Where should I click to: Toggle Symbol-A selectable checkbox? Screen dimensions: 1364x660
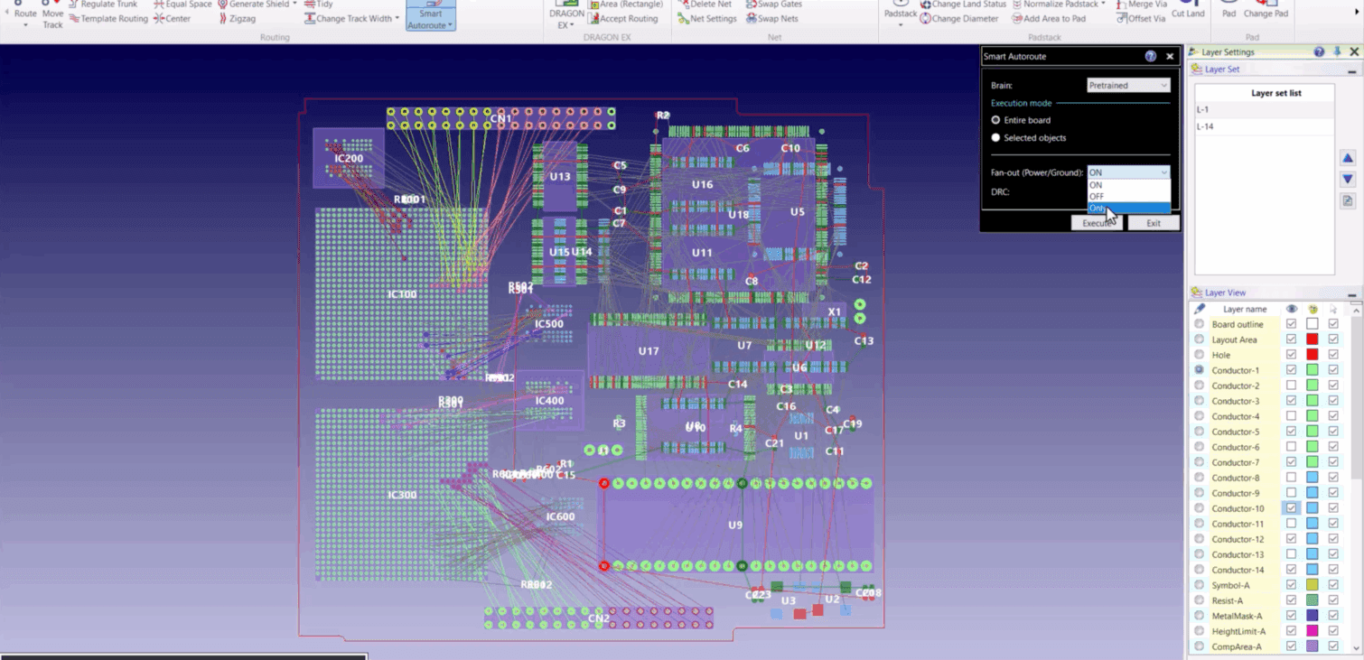coord(1333,585)
